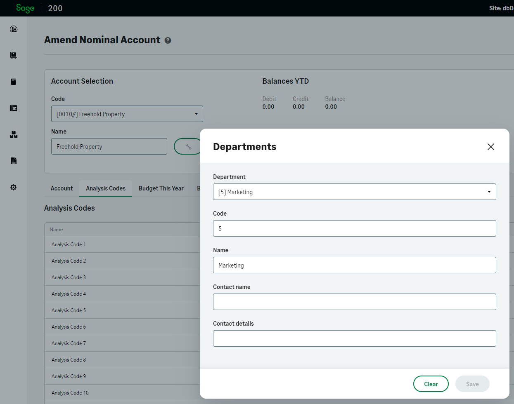Click the Debit balance value 0.00
The height and width of the screenshot is (404, 514).
[x=268, y=107]
